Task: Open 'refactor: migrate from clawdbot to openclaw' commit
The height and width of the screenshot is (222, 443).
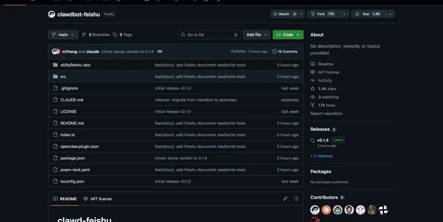Action: pos(196,100)
